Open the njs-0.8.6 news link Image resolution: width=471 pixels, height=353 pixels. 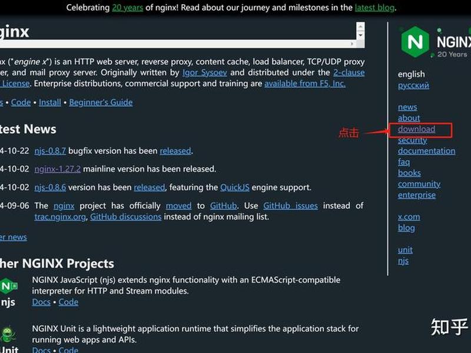click(50, 187)
